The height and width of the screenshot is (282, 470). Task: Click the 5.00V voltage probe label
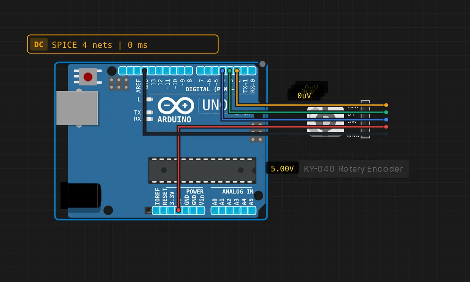(x=282, y=169)
